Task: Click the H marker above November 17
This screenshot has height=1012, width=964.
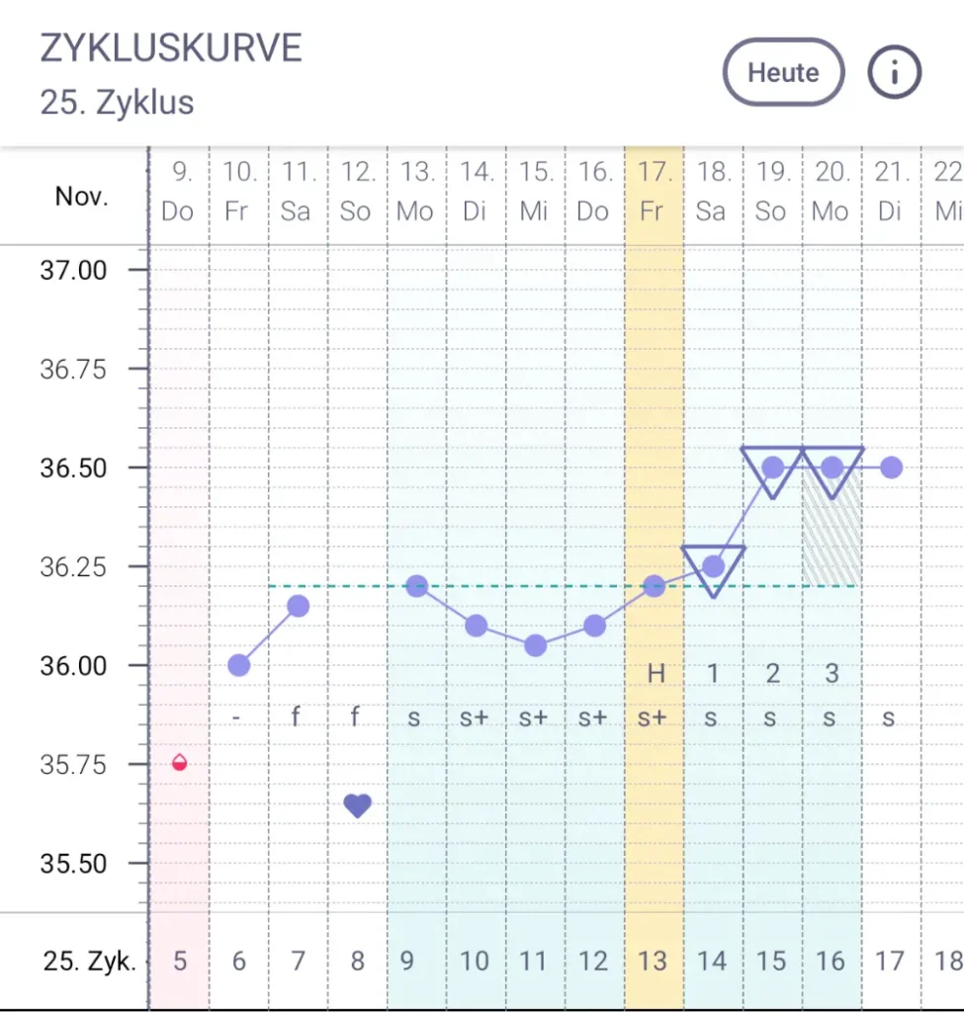Action: click(654, 673)
